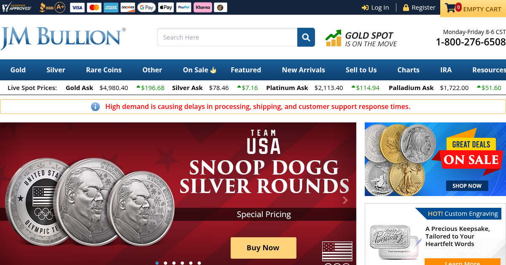Click the blue info icon in alert
This screenshot has width=506, height=265.
point(96,106)
